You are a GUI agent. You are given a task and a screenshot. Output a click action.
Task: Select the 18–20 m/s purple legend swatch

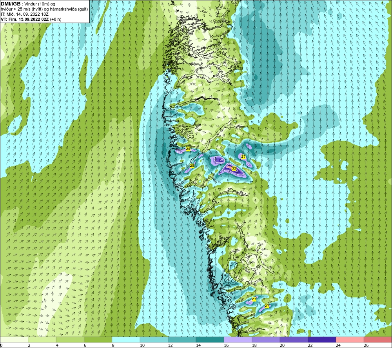pyautogui.click(x=266, y=339)
